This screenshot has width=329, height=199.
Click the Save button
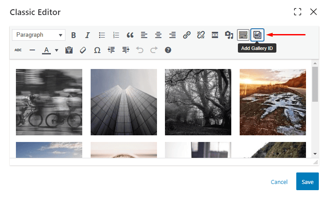click(307, 181)
